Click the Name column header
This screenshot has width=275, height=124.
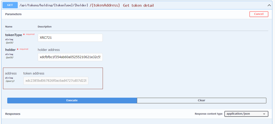[9, 26]
